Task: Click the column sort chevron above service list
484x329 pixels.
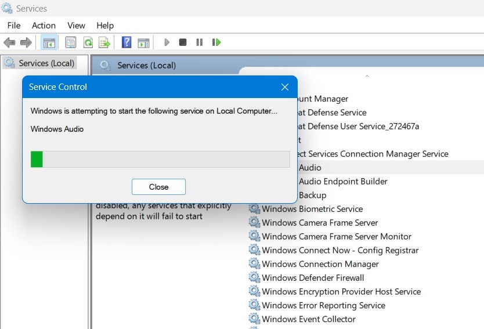Action: point(367,76)
